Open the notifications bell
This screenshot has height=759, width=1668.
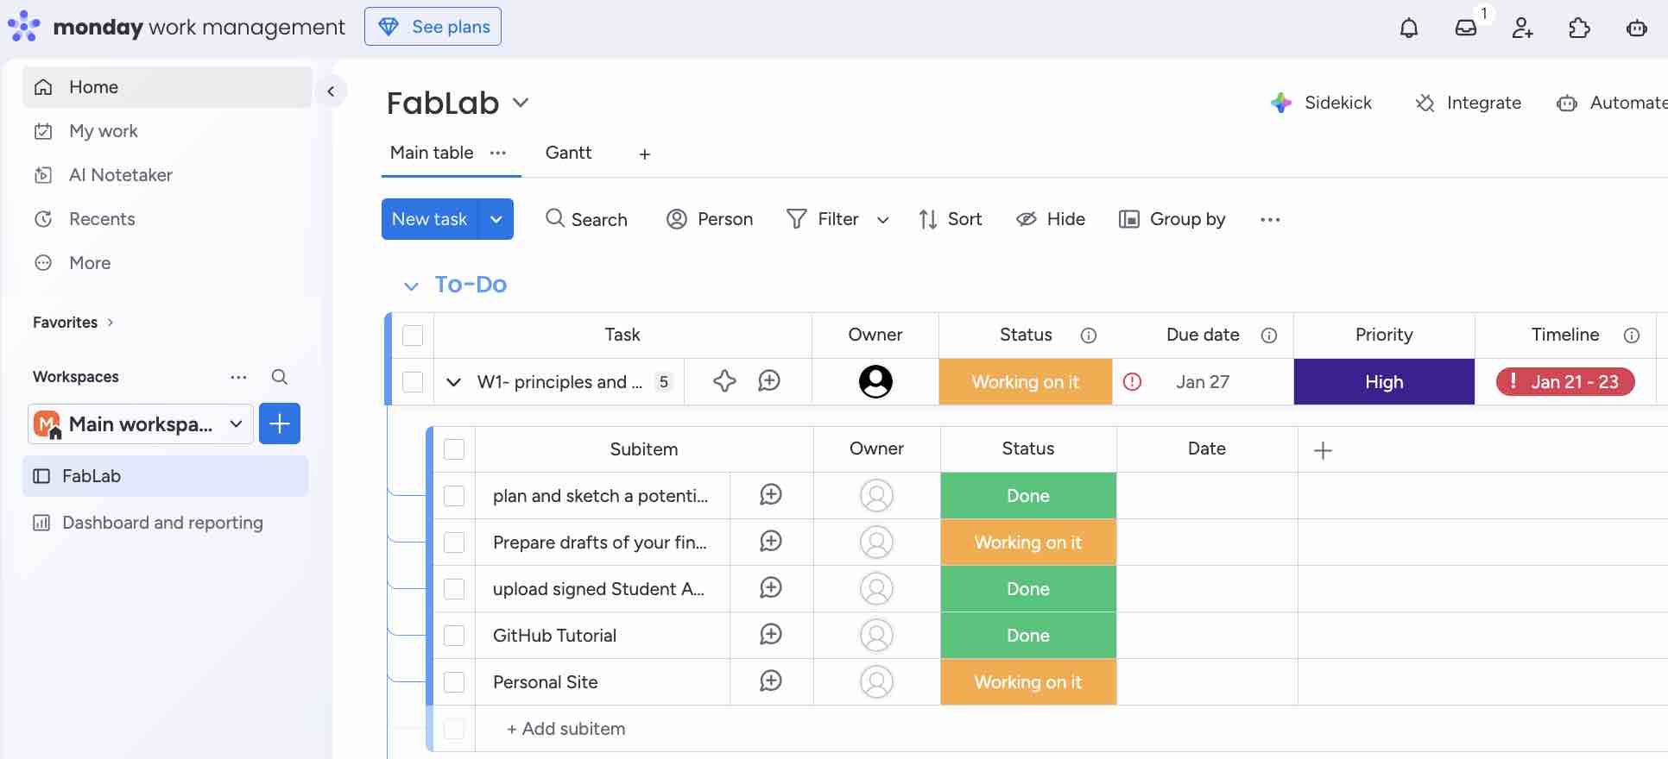pos(1409,28)
